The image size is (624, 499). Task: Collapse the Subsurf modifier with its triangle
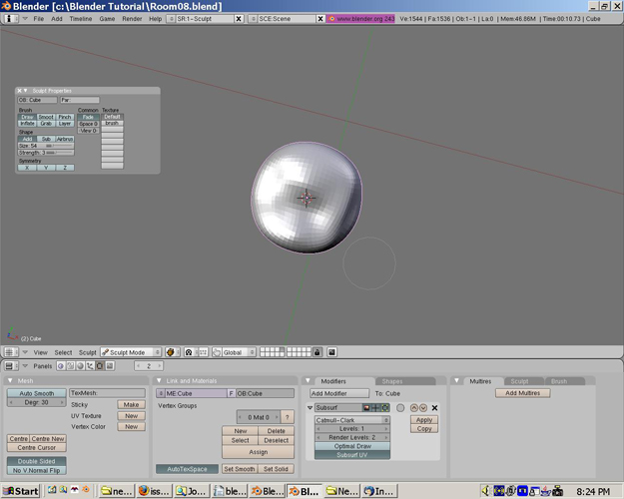[311, 408]
